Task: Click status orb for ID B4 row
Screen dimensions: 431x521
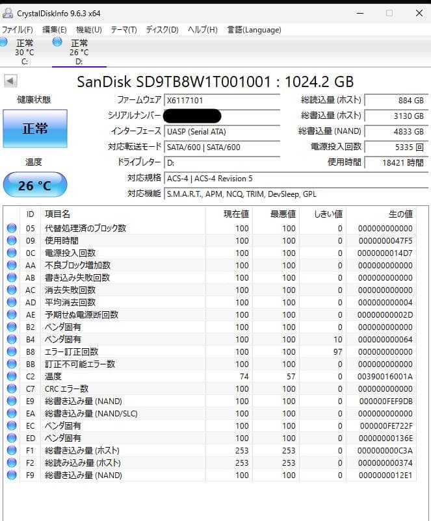Action: 12,339
